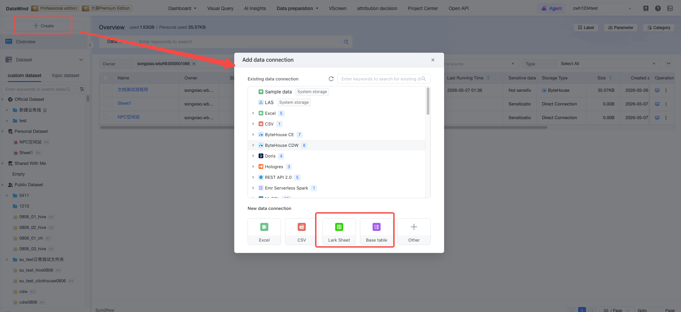Click the Create button
This screenshot has width=681, height=312.
[x=43, y=26]
